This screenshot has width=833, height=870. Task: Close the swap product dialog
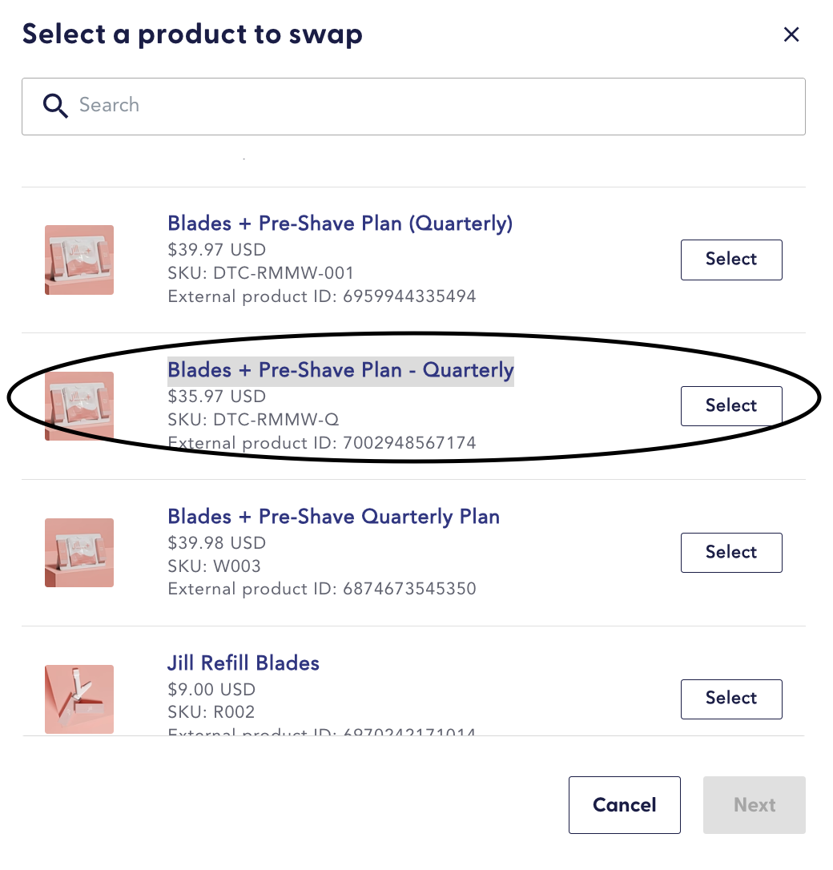click(x=791, y=34)
